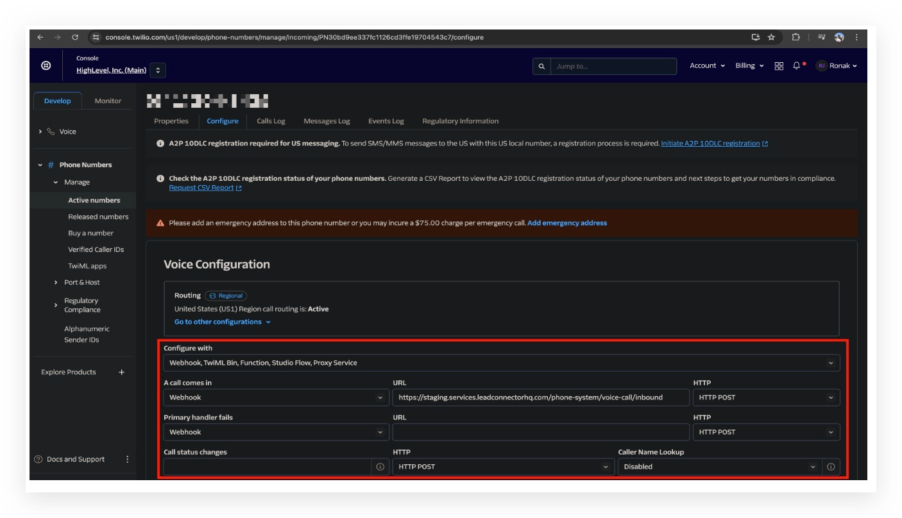Screen dimensions: 902x518
Task: Click Initiate A2P 10DLC registration link
Action: coord(714,144)
